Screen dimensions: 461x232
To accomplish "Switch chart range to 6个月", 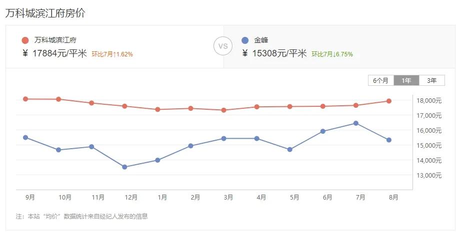I will click(380, 80).
